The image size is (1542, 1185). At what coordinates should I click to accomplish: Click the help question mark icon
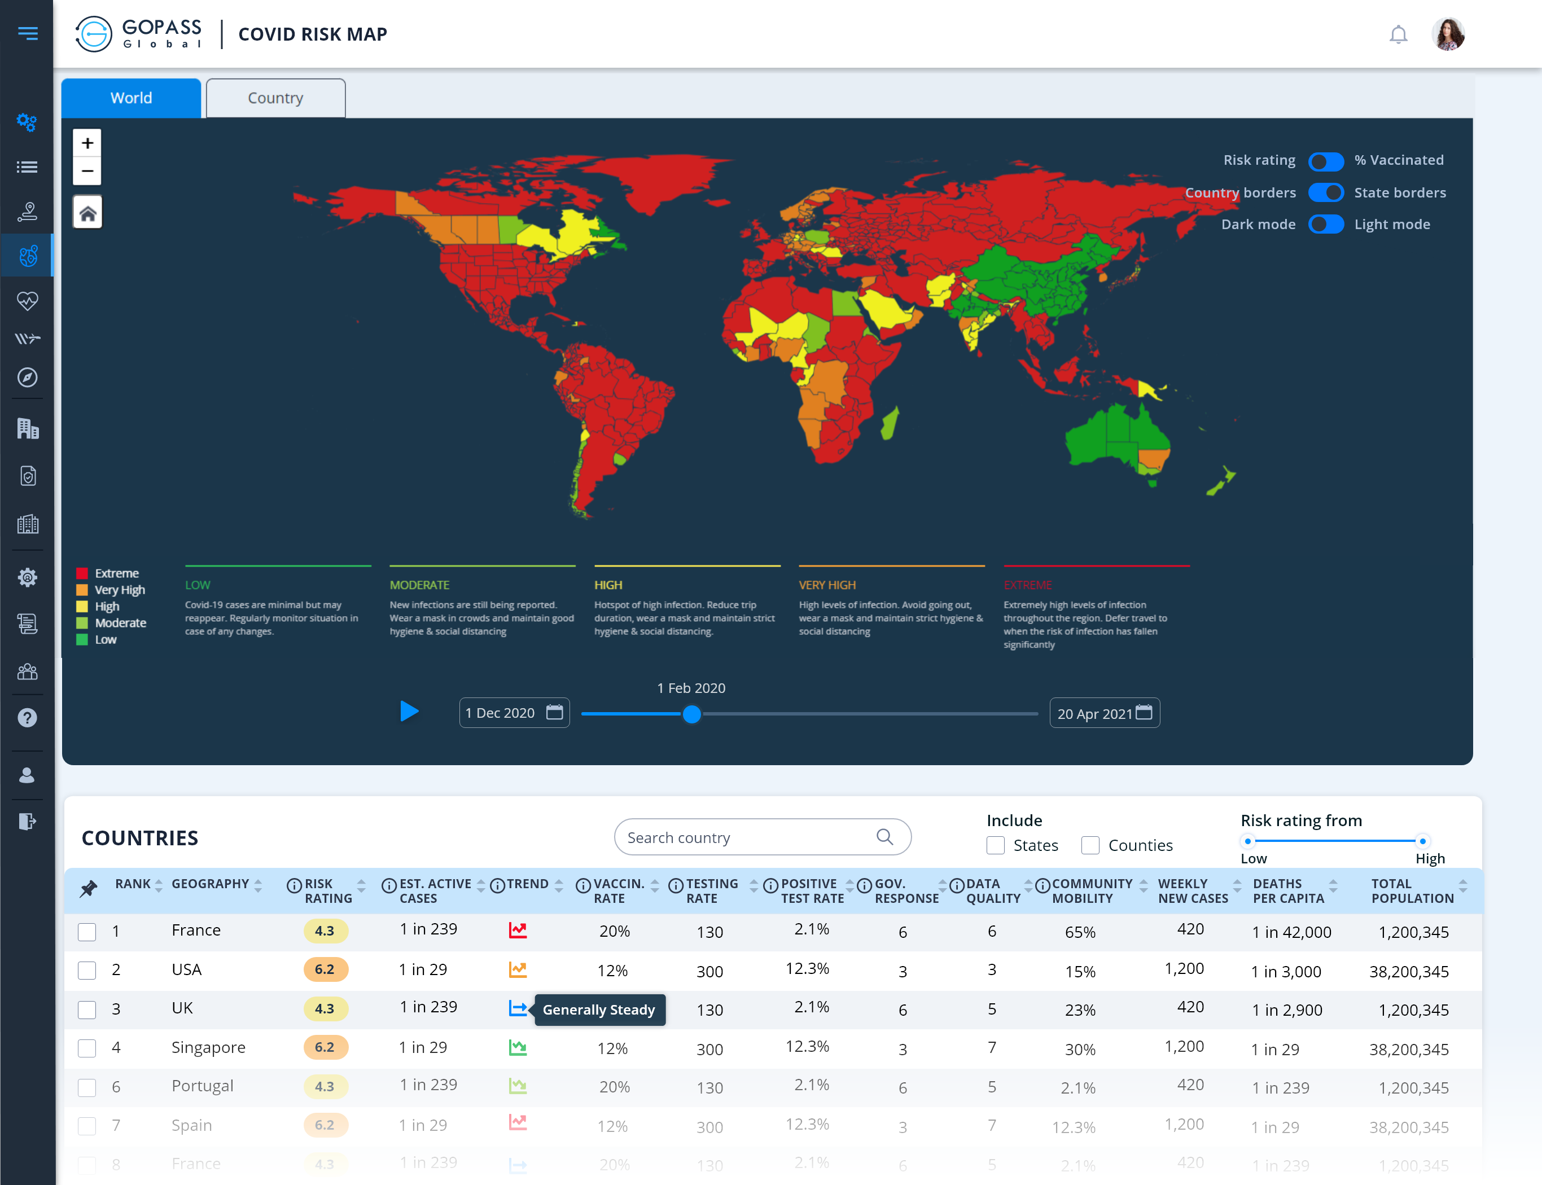click(27, 717)
